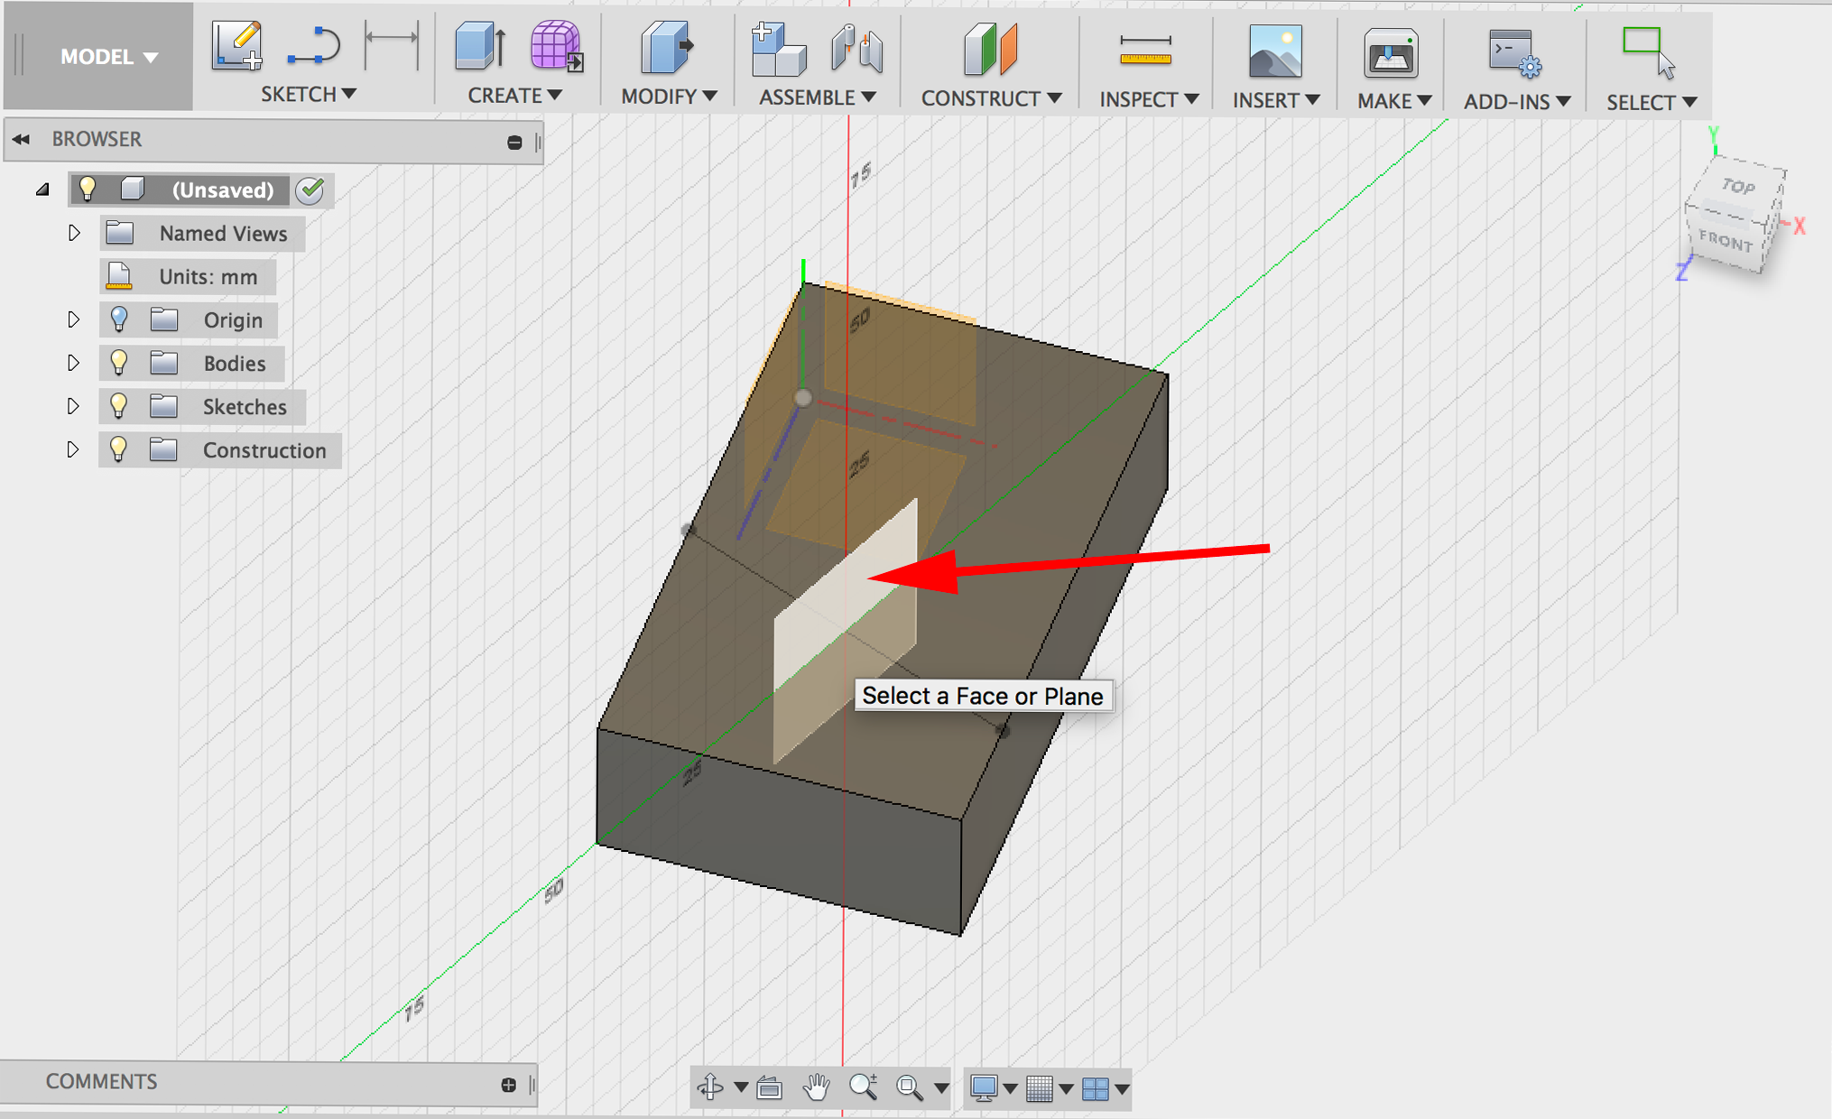Click the Construct offset plane icon
1832x1119 pixels.
(x=990, y=50)
